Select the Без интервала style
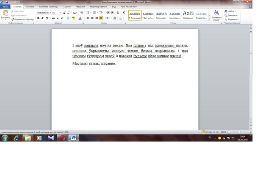The image size is (271, 181). pyautogui.click(x=148, y=15)
